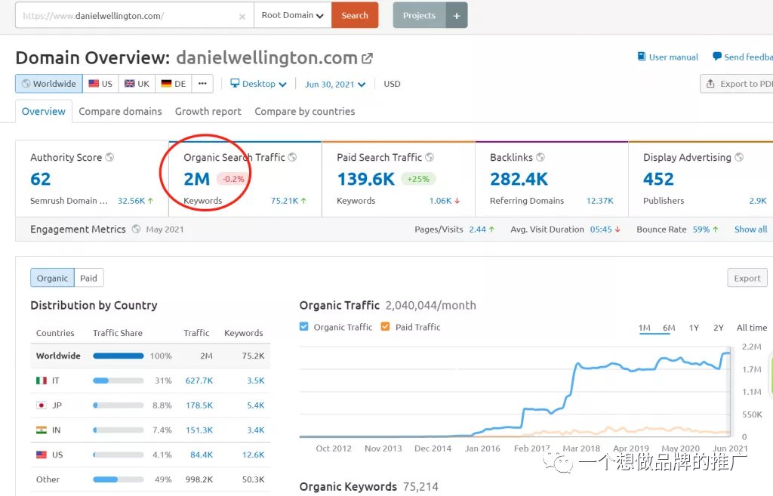The image size is (773, 496).
Task: Switch to Organic toggle view
Action: pyautogui.click(x=52, y=278)
